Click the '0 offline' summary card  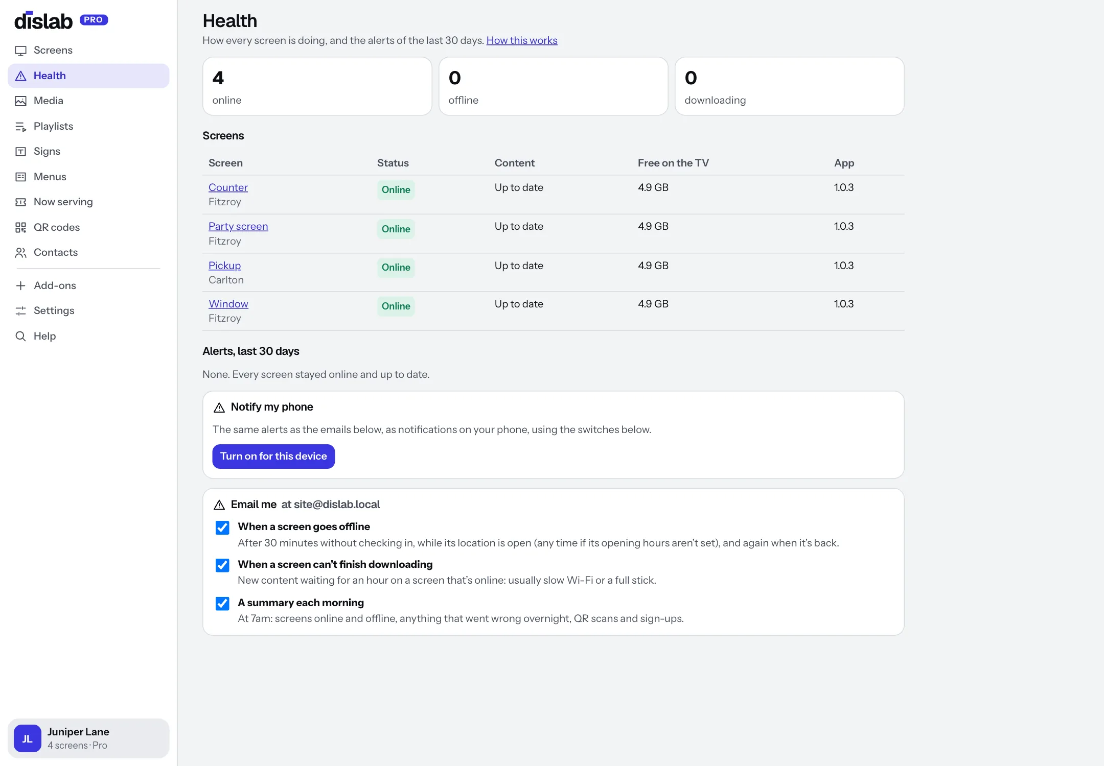(554, 86)
